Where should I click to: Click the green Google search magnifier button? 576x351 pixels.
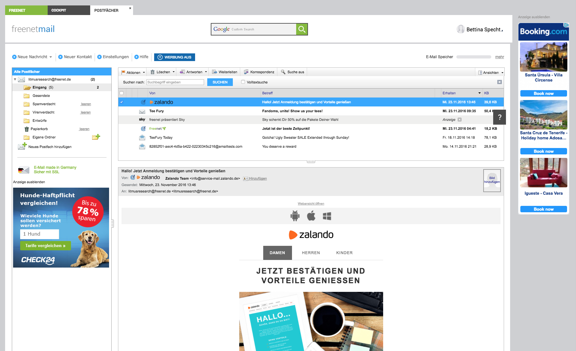(302, 29)
